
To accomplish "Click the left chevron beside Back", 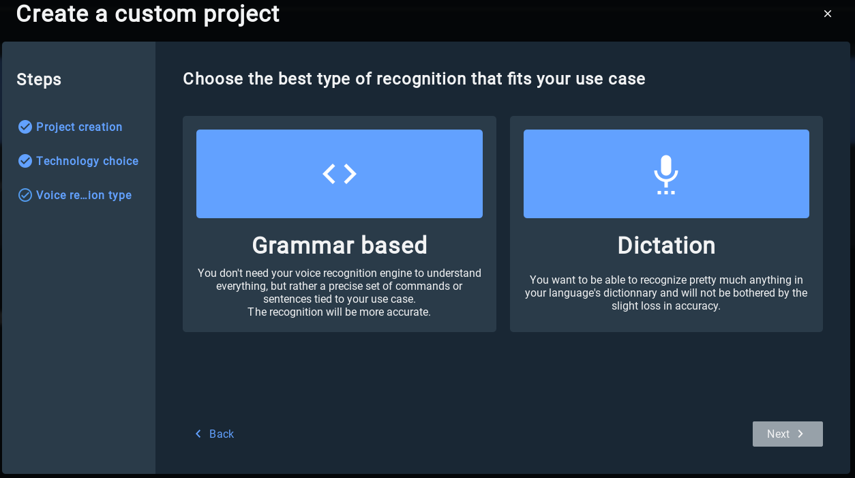I will [x=198, y=434].
